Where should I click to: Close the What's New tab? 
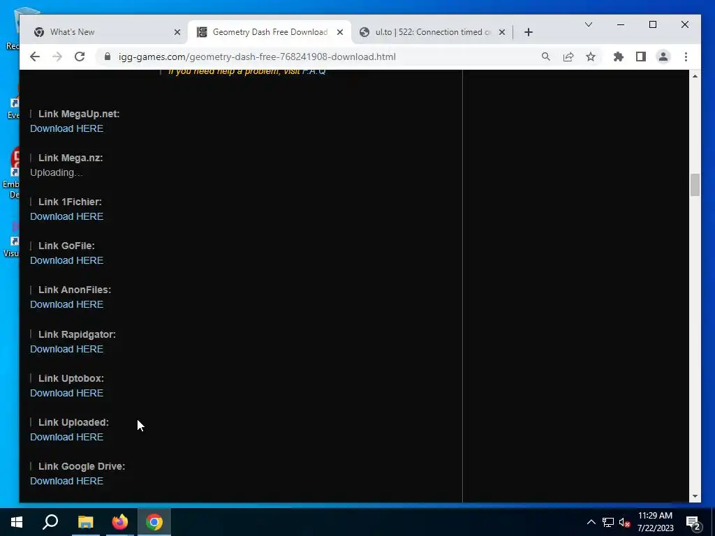point(177,32)
